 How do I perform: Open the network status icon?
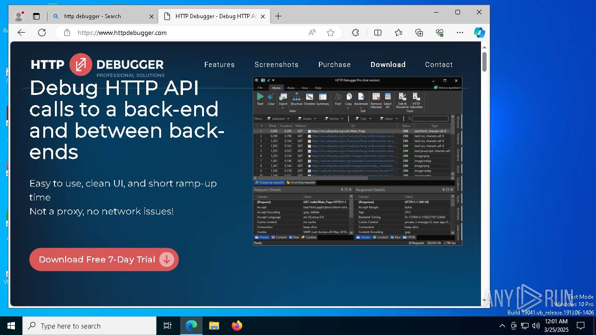pyautogui.click(x=525, y=326)
